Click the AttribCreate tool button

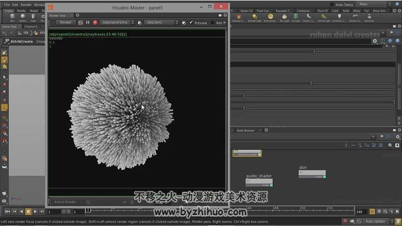[x=19, y=41]
